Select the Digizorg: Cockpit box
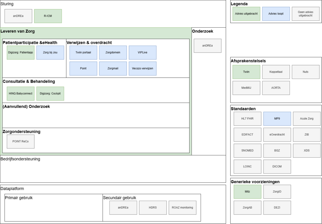Viewport: 322px width, 224px height. 50,93
